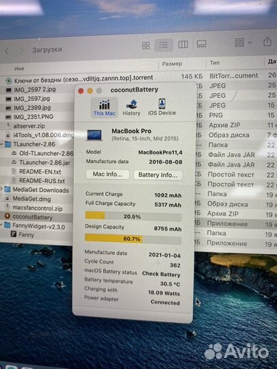Open the History tab in coconutBattery
Viewport: 277px width, 369px height.
tap(131, 107)
